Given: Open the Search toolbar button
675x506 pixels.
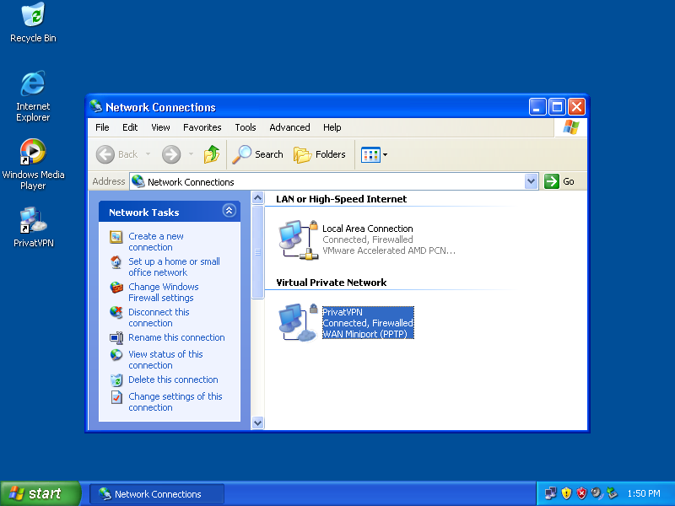Looking at the screenshot, I should 258,154.
